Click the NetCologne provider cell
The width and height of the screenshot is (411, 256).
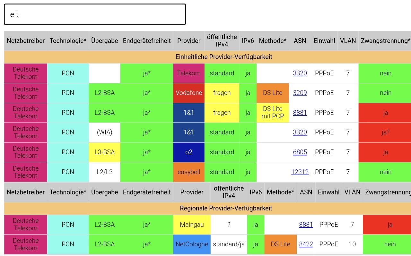(x=192, y=244)
